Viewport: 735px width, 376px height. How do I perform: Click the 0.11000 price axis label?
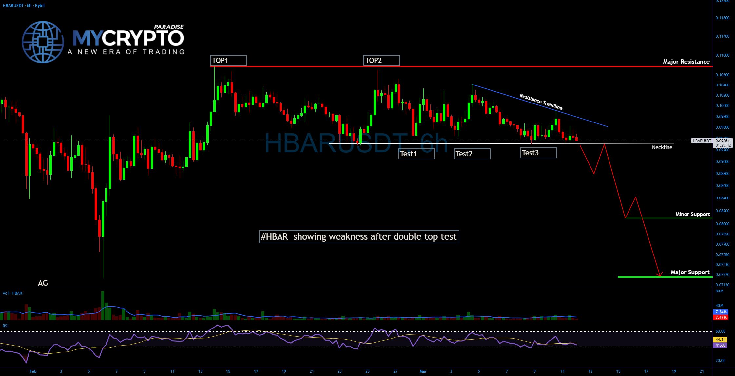tap(722, 55)
